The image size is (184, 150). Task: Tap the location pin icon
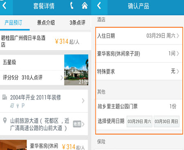5,120
